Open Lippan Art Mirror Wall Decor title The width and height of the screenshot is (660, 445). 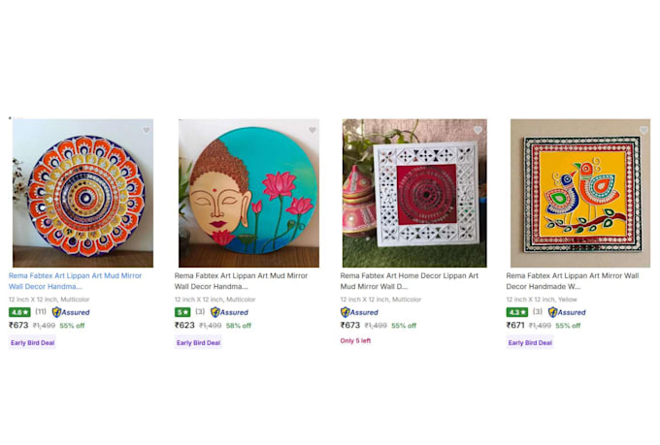pos(573,281)
